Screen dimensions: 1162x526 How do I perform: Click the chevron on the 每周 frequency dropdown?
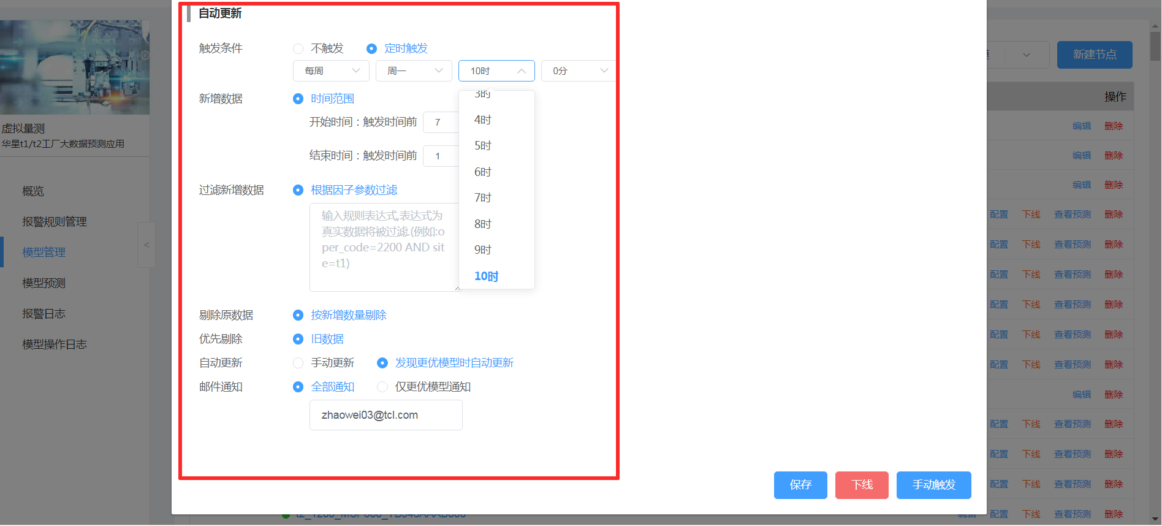tap(355, 71)
